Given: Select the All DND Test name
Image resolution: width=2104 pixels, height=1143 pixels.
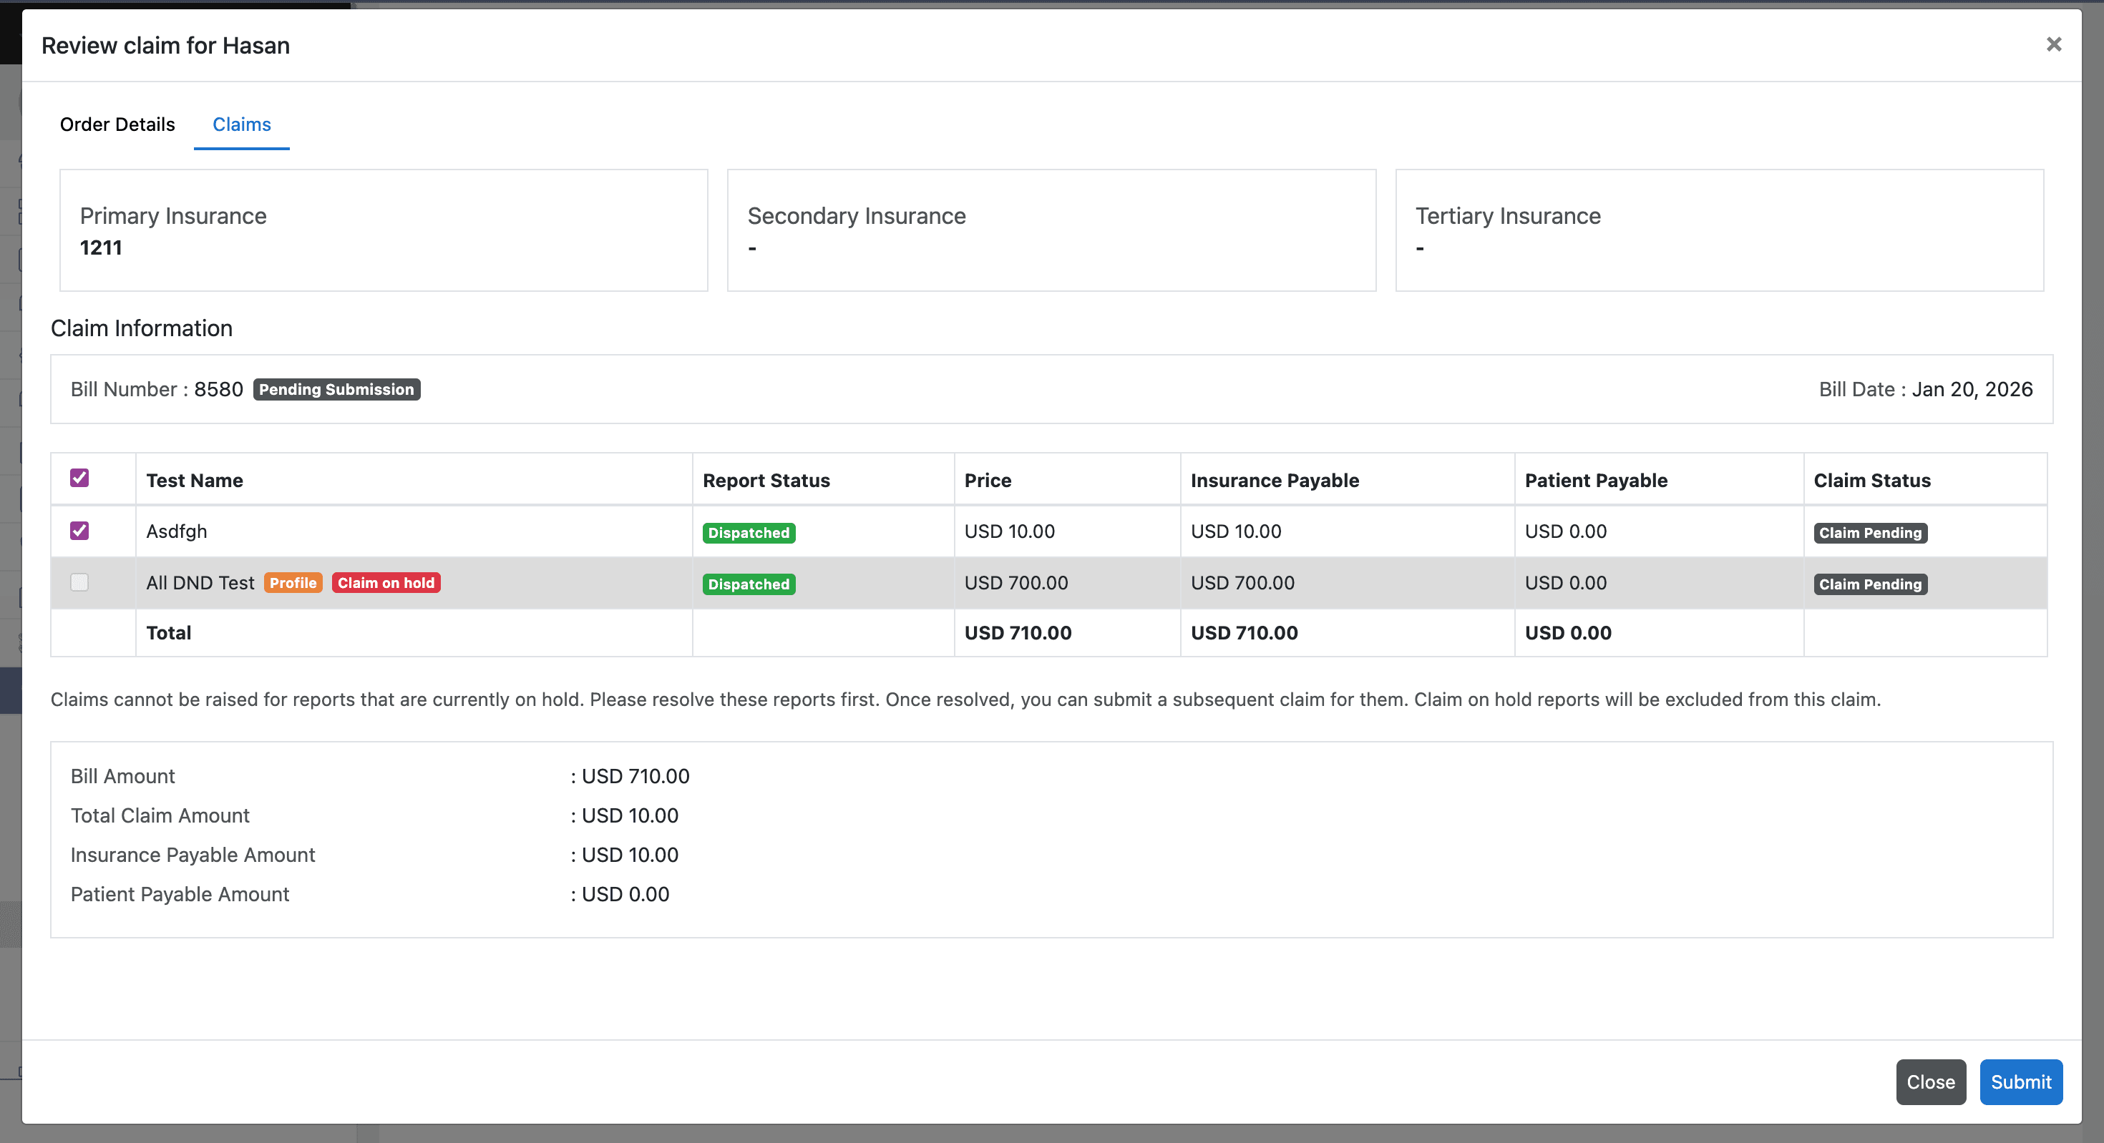Looking at the screenshot, I should tap(200, 583).
